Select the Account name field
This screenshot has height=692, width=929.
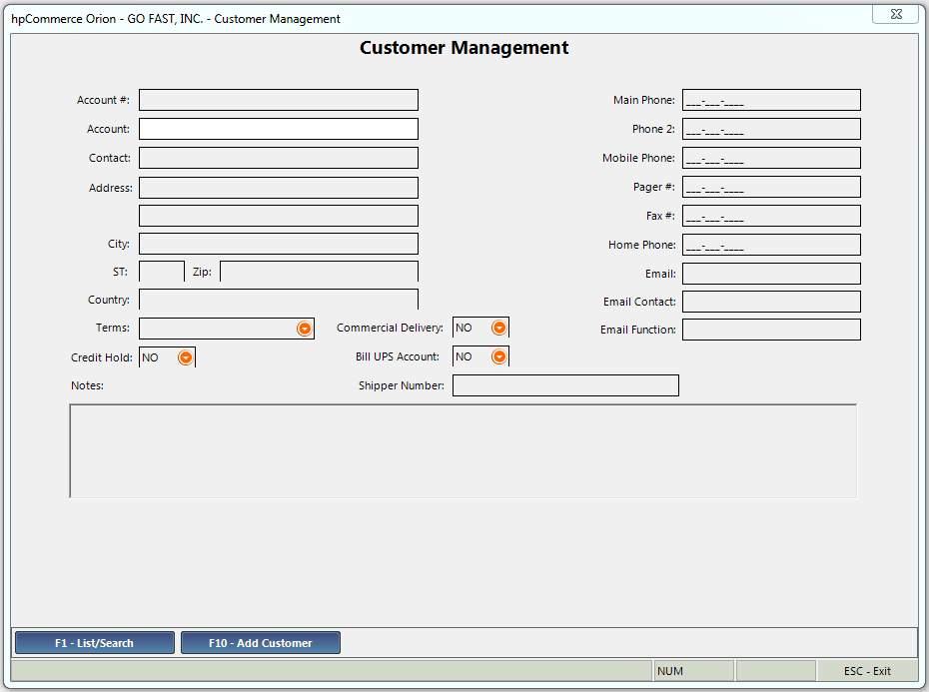279,128
